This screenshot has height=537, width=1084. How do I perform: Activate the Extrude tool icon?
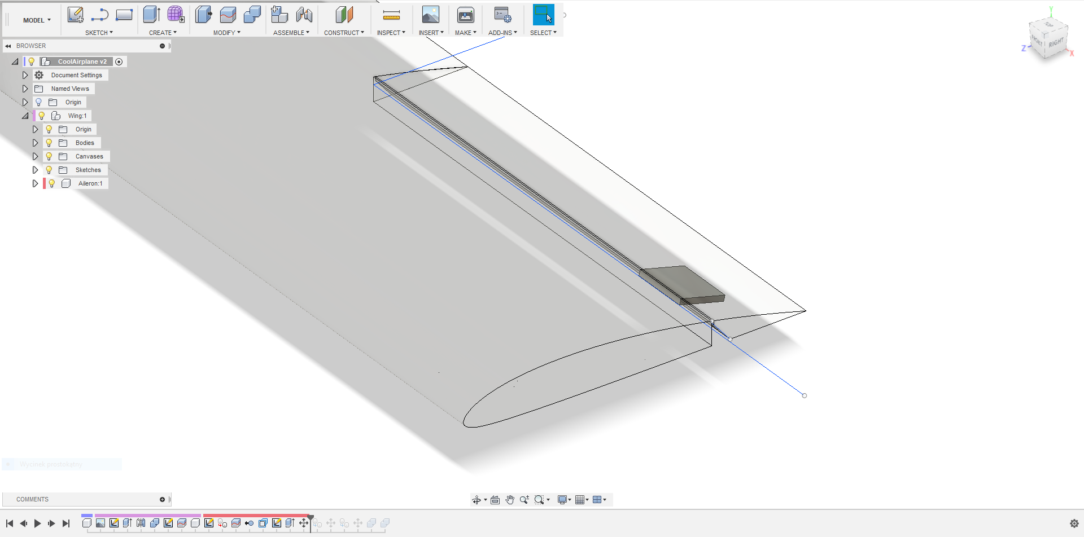(151, 15)
